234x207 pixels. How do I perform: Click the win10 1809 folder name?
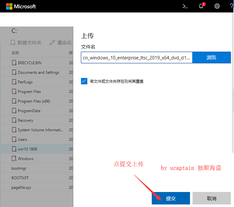point(27,149)
